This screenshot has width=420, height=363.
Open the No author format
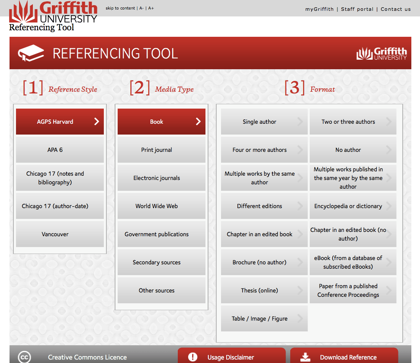(353, 150)
